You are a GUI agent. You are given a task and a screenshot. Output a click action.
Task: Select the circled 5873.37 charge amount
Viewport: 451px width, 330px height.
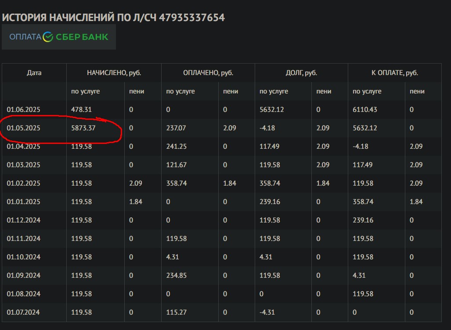click(x=83, y=128)
